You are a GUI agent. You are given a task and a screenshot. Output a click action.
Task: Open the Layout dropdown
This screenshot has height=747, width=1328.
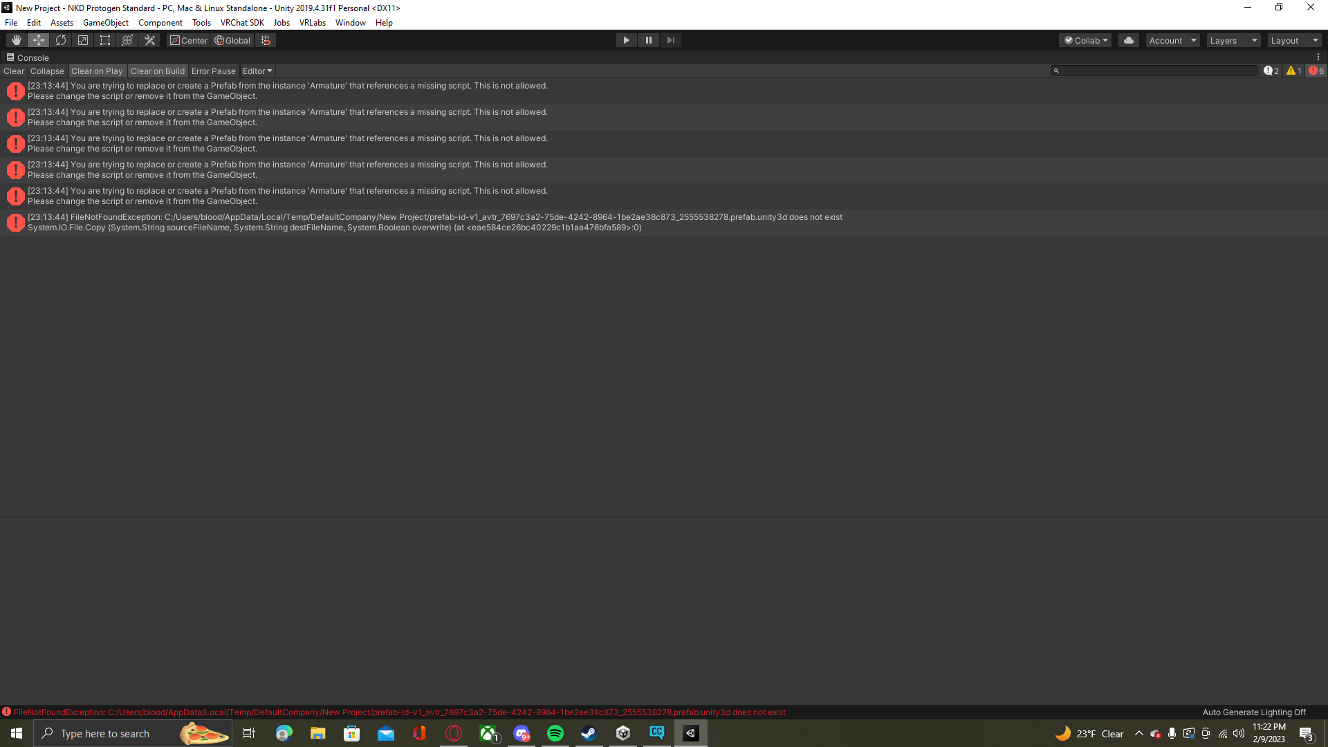pyautogui.click(x=1294, y=40)
